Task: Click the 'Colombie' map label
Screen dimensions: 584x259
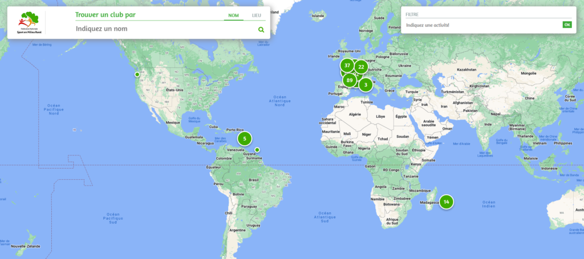Action: click(x=224, y=158)
